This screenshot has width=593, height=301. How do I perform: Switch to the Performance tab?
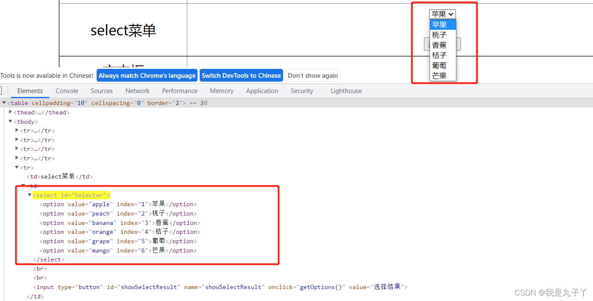point(180,91)
